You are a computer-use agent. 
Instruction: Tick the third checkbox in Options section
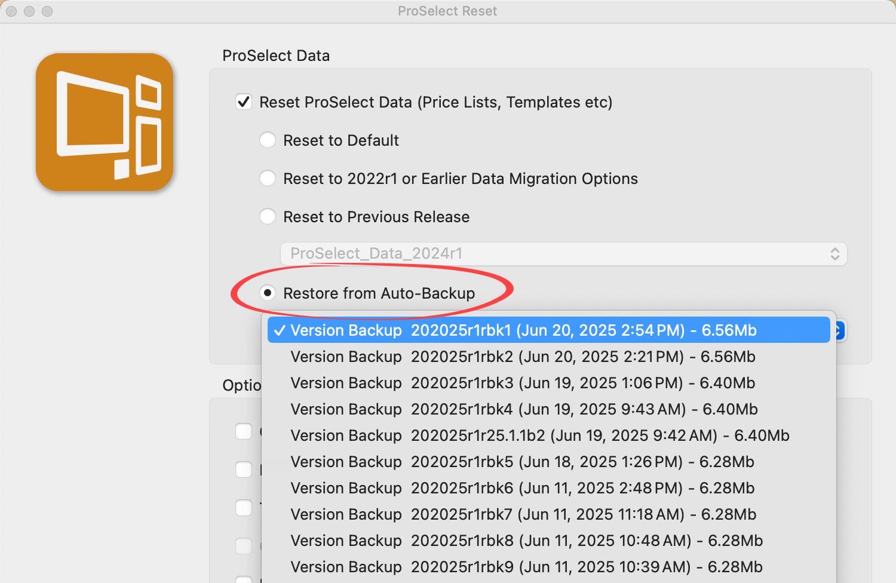tap(244, 508)
